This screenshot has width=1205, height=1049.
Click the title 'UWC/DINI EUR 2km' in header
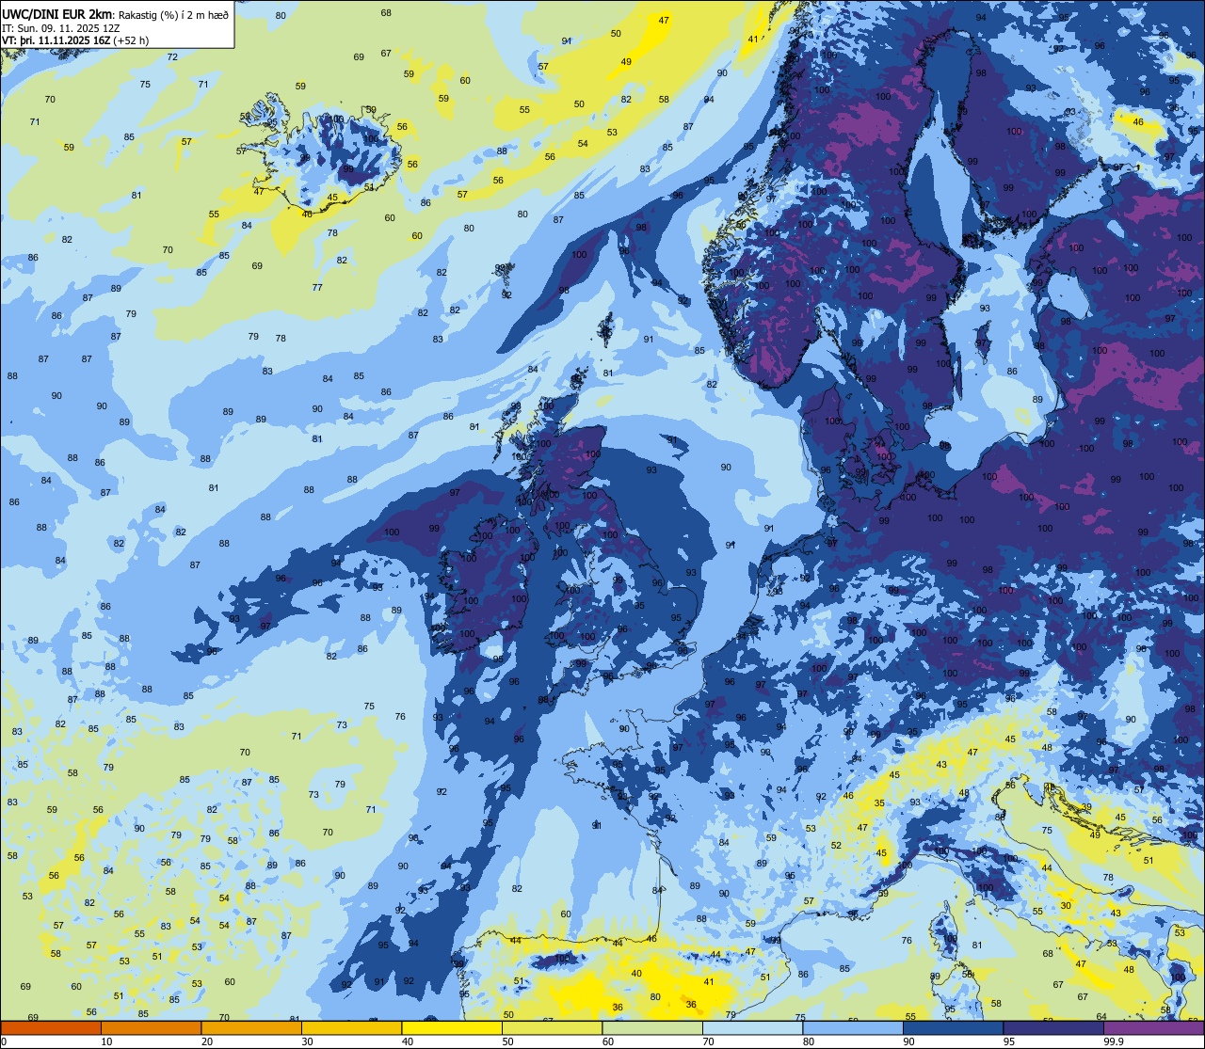57,14
